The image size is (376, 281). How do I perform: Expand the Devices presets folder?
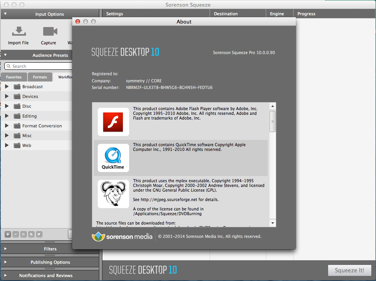pos(7,96)
